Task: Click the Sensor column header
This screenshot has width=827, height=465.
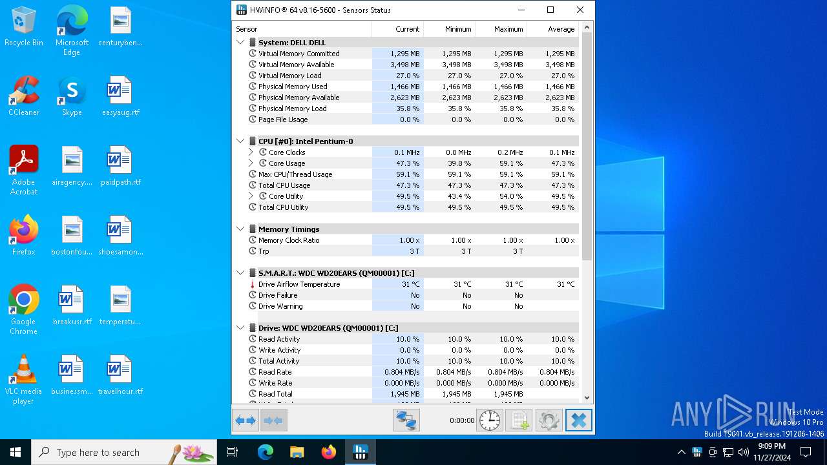Action: point(302,29)
